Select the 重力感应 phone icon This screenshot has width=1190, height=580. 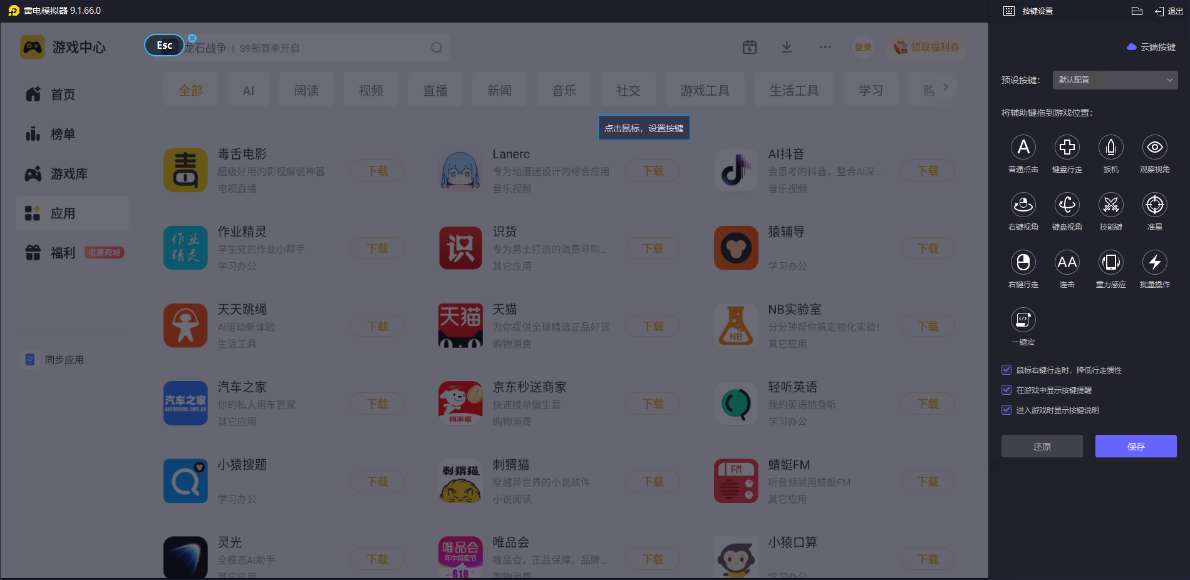(1111, 262)
